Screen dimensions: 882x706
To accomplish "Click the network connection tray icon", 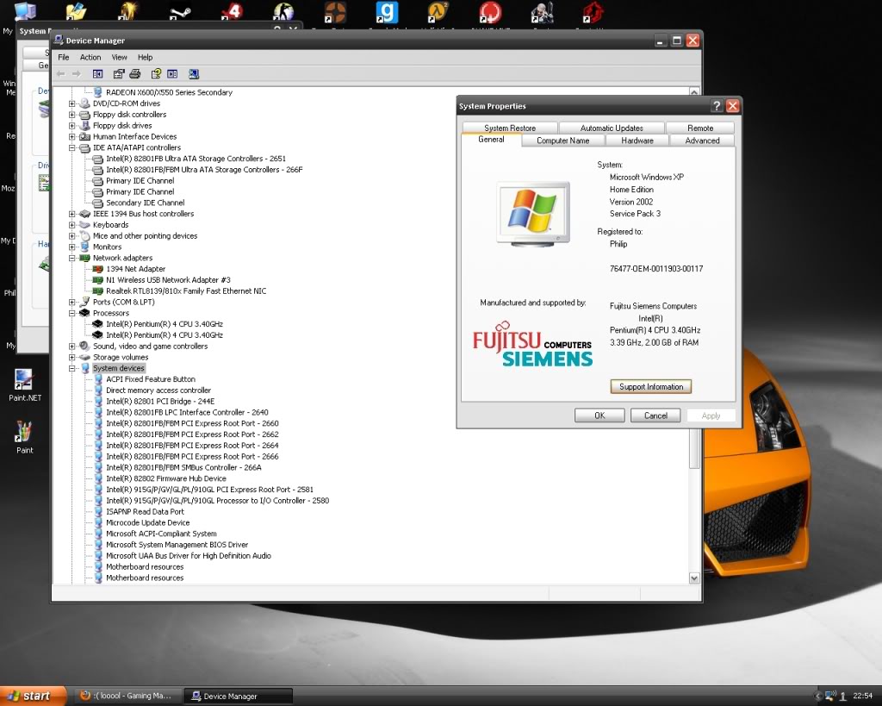I will (x=830, y=696).
